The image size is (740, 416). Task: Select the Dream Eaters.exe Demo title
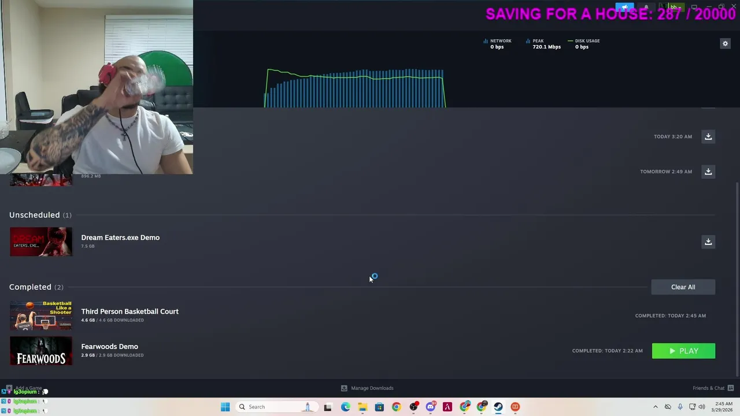coord(120,237)
